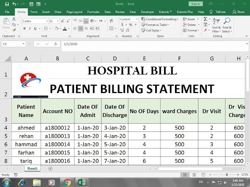Toggle Italic formatting
The image size is (250, 187).
(x=30, y=29)
